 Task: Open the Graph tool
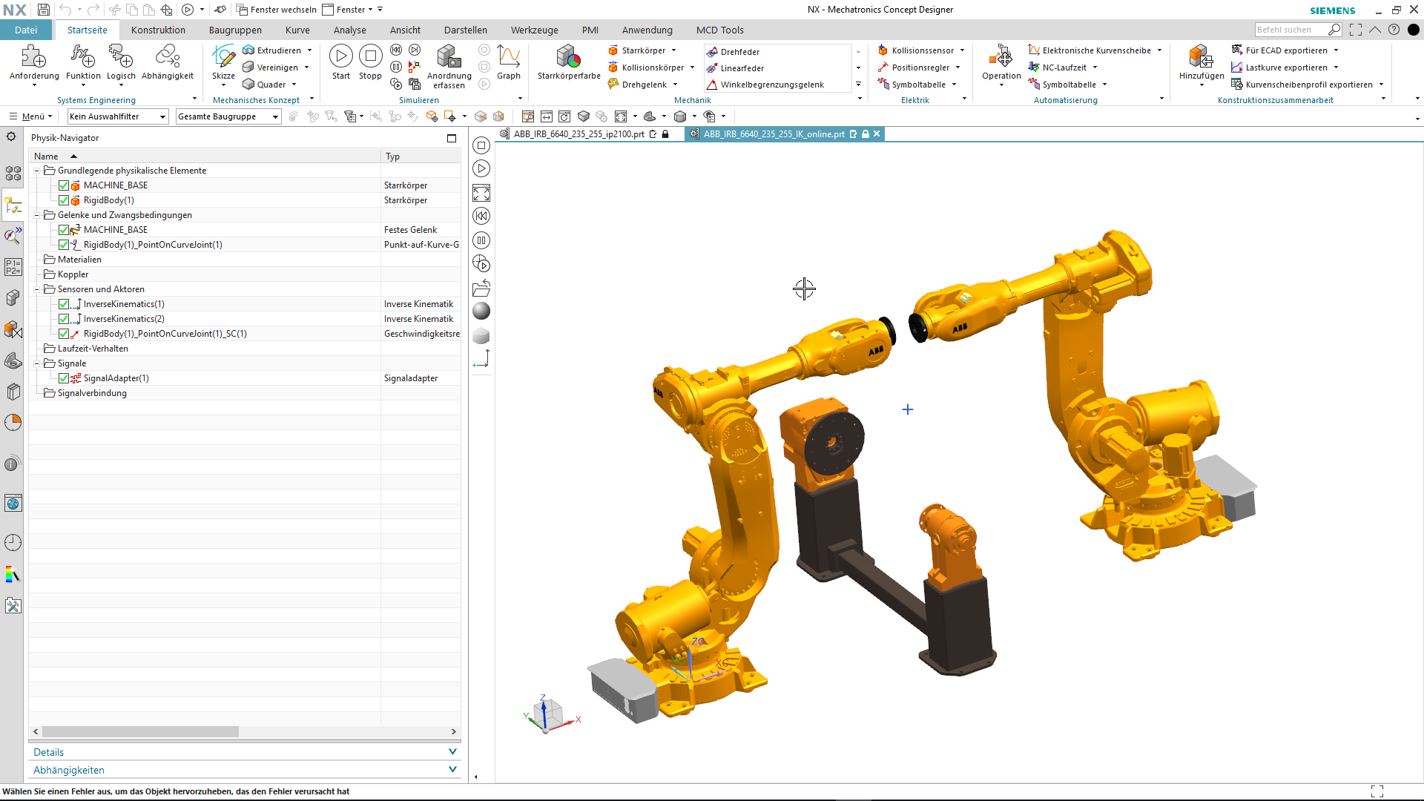pos(509,56)
